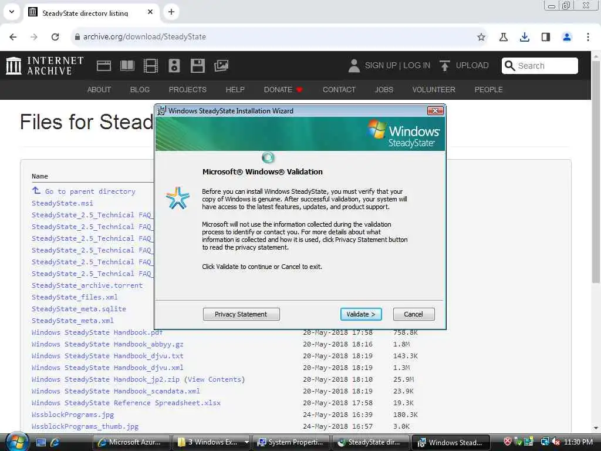Launch Internet Explorer from quick launch
This screenshot has height=451, width=601.
[x=55, y=442]
